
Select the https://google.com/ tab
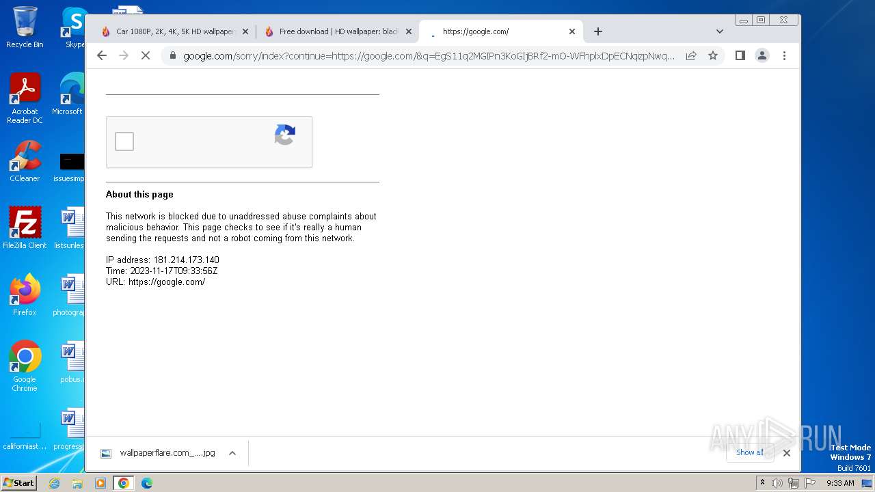(501, 31)
